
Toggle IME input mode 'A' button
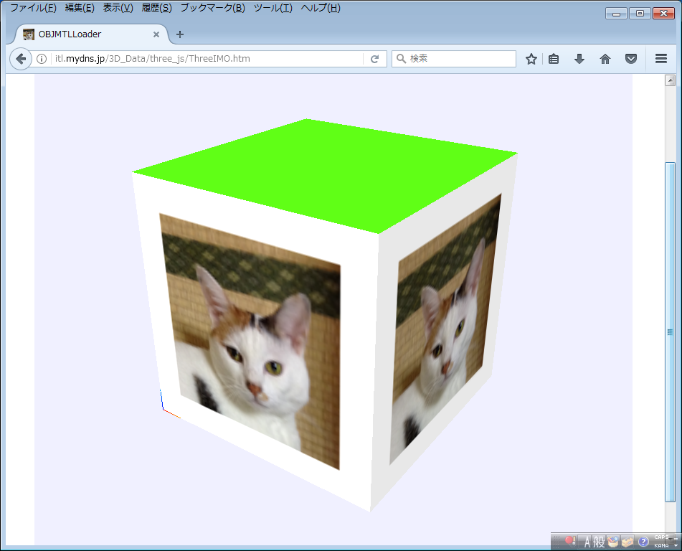[x=586, y=542]
